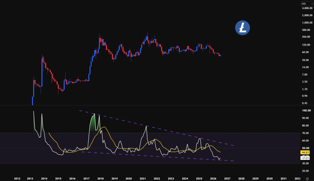Click the 2027 label on time axis
314x181 pixels.
[x=227, y=179]
